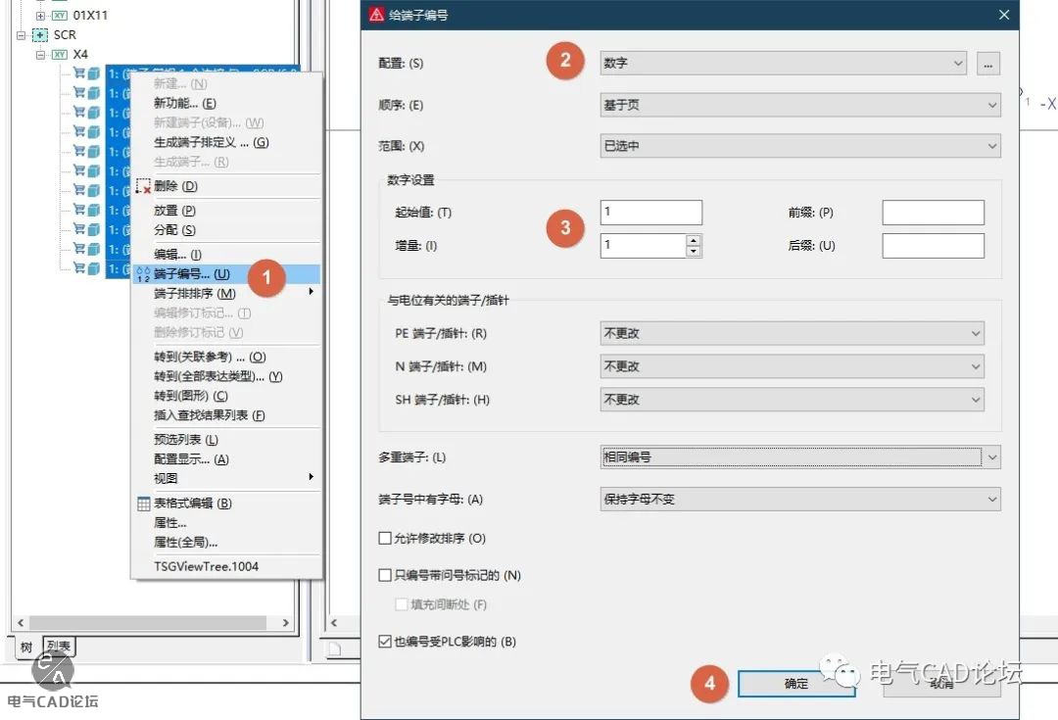Click the X4 terminal strip icon
This screenshot has height=720, width=1058.
point(61,54)
